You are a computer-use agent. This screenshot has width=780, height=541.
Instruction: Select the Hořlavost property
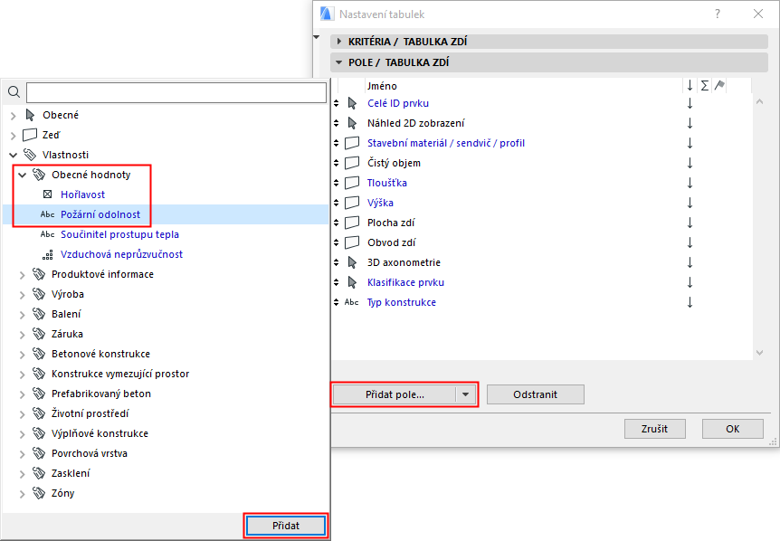[x=82, y=195]
